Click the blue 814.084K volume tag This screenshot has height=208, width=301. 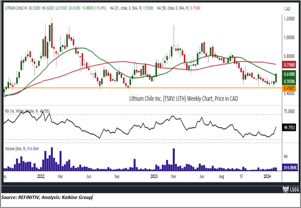(x=289, y=167)
